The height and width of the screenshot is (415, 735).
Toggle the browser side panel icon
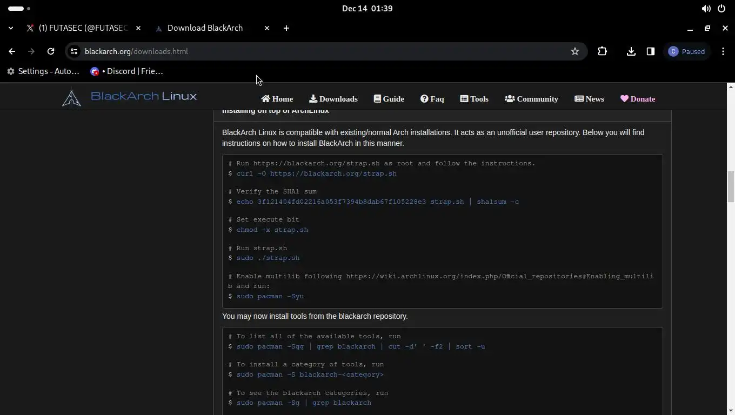click(651, 51)
